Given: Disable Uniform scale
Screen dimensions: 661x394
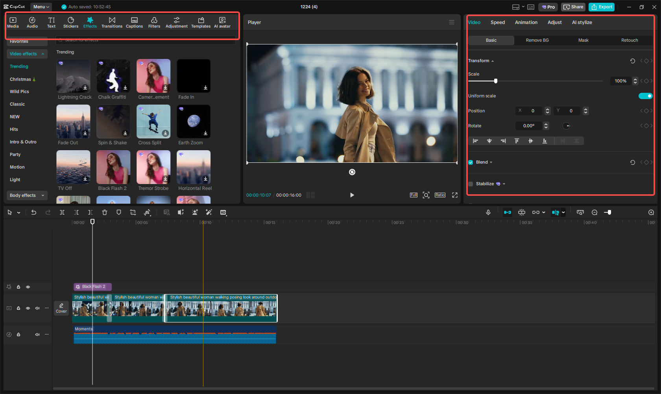Looking at the screenshot, I should coord(645,96).
